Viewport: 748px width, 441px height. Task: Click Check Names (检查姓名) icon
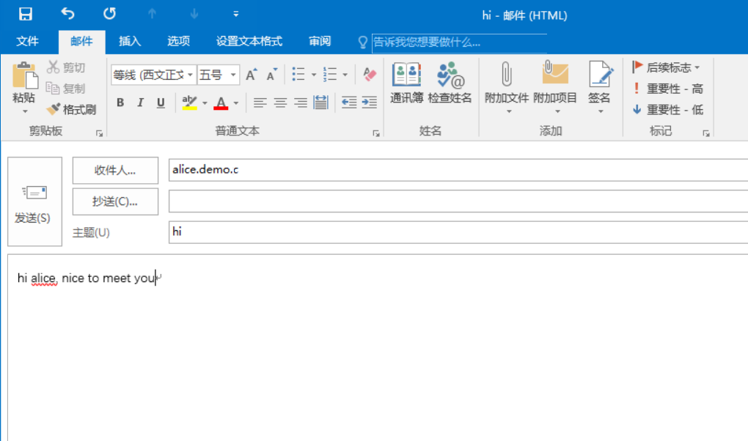450,82
